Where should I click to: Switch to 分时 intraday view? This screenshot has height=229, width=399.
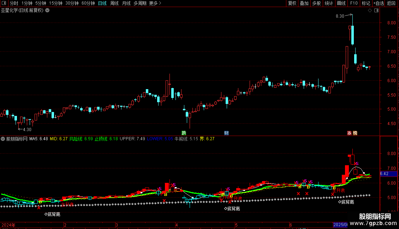coord(14,3)
